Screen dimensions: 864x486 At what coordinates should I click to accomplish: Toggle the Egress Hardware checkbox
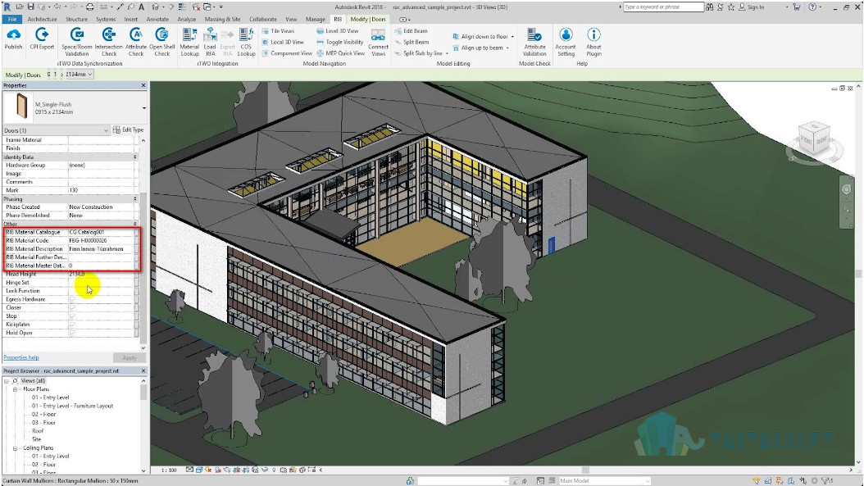pyautogui.click(x=72, y=299)
